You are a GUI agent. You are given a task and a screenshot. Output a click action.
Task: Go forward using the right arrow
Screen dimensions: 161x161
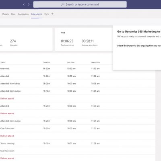point(29,4)
